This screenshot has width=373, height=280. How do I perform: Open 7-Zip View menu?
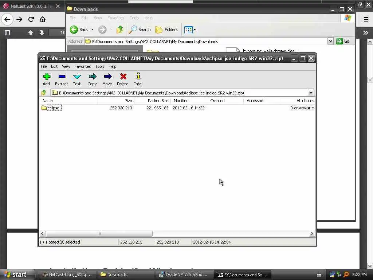[66, 66]
